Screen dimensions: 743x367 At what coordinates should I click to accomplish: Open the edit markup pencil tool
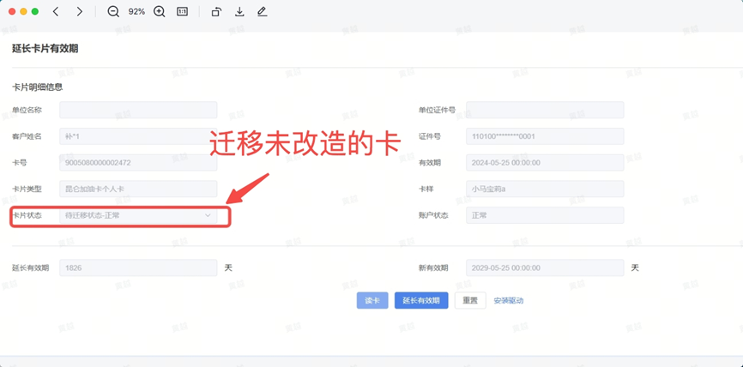(262, 12)
